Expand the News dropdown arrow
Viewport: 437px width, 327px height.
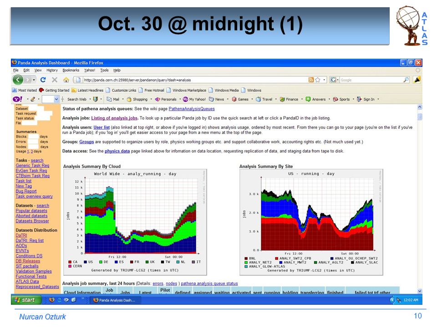click(x=228, y=99)
